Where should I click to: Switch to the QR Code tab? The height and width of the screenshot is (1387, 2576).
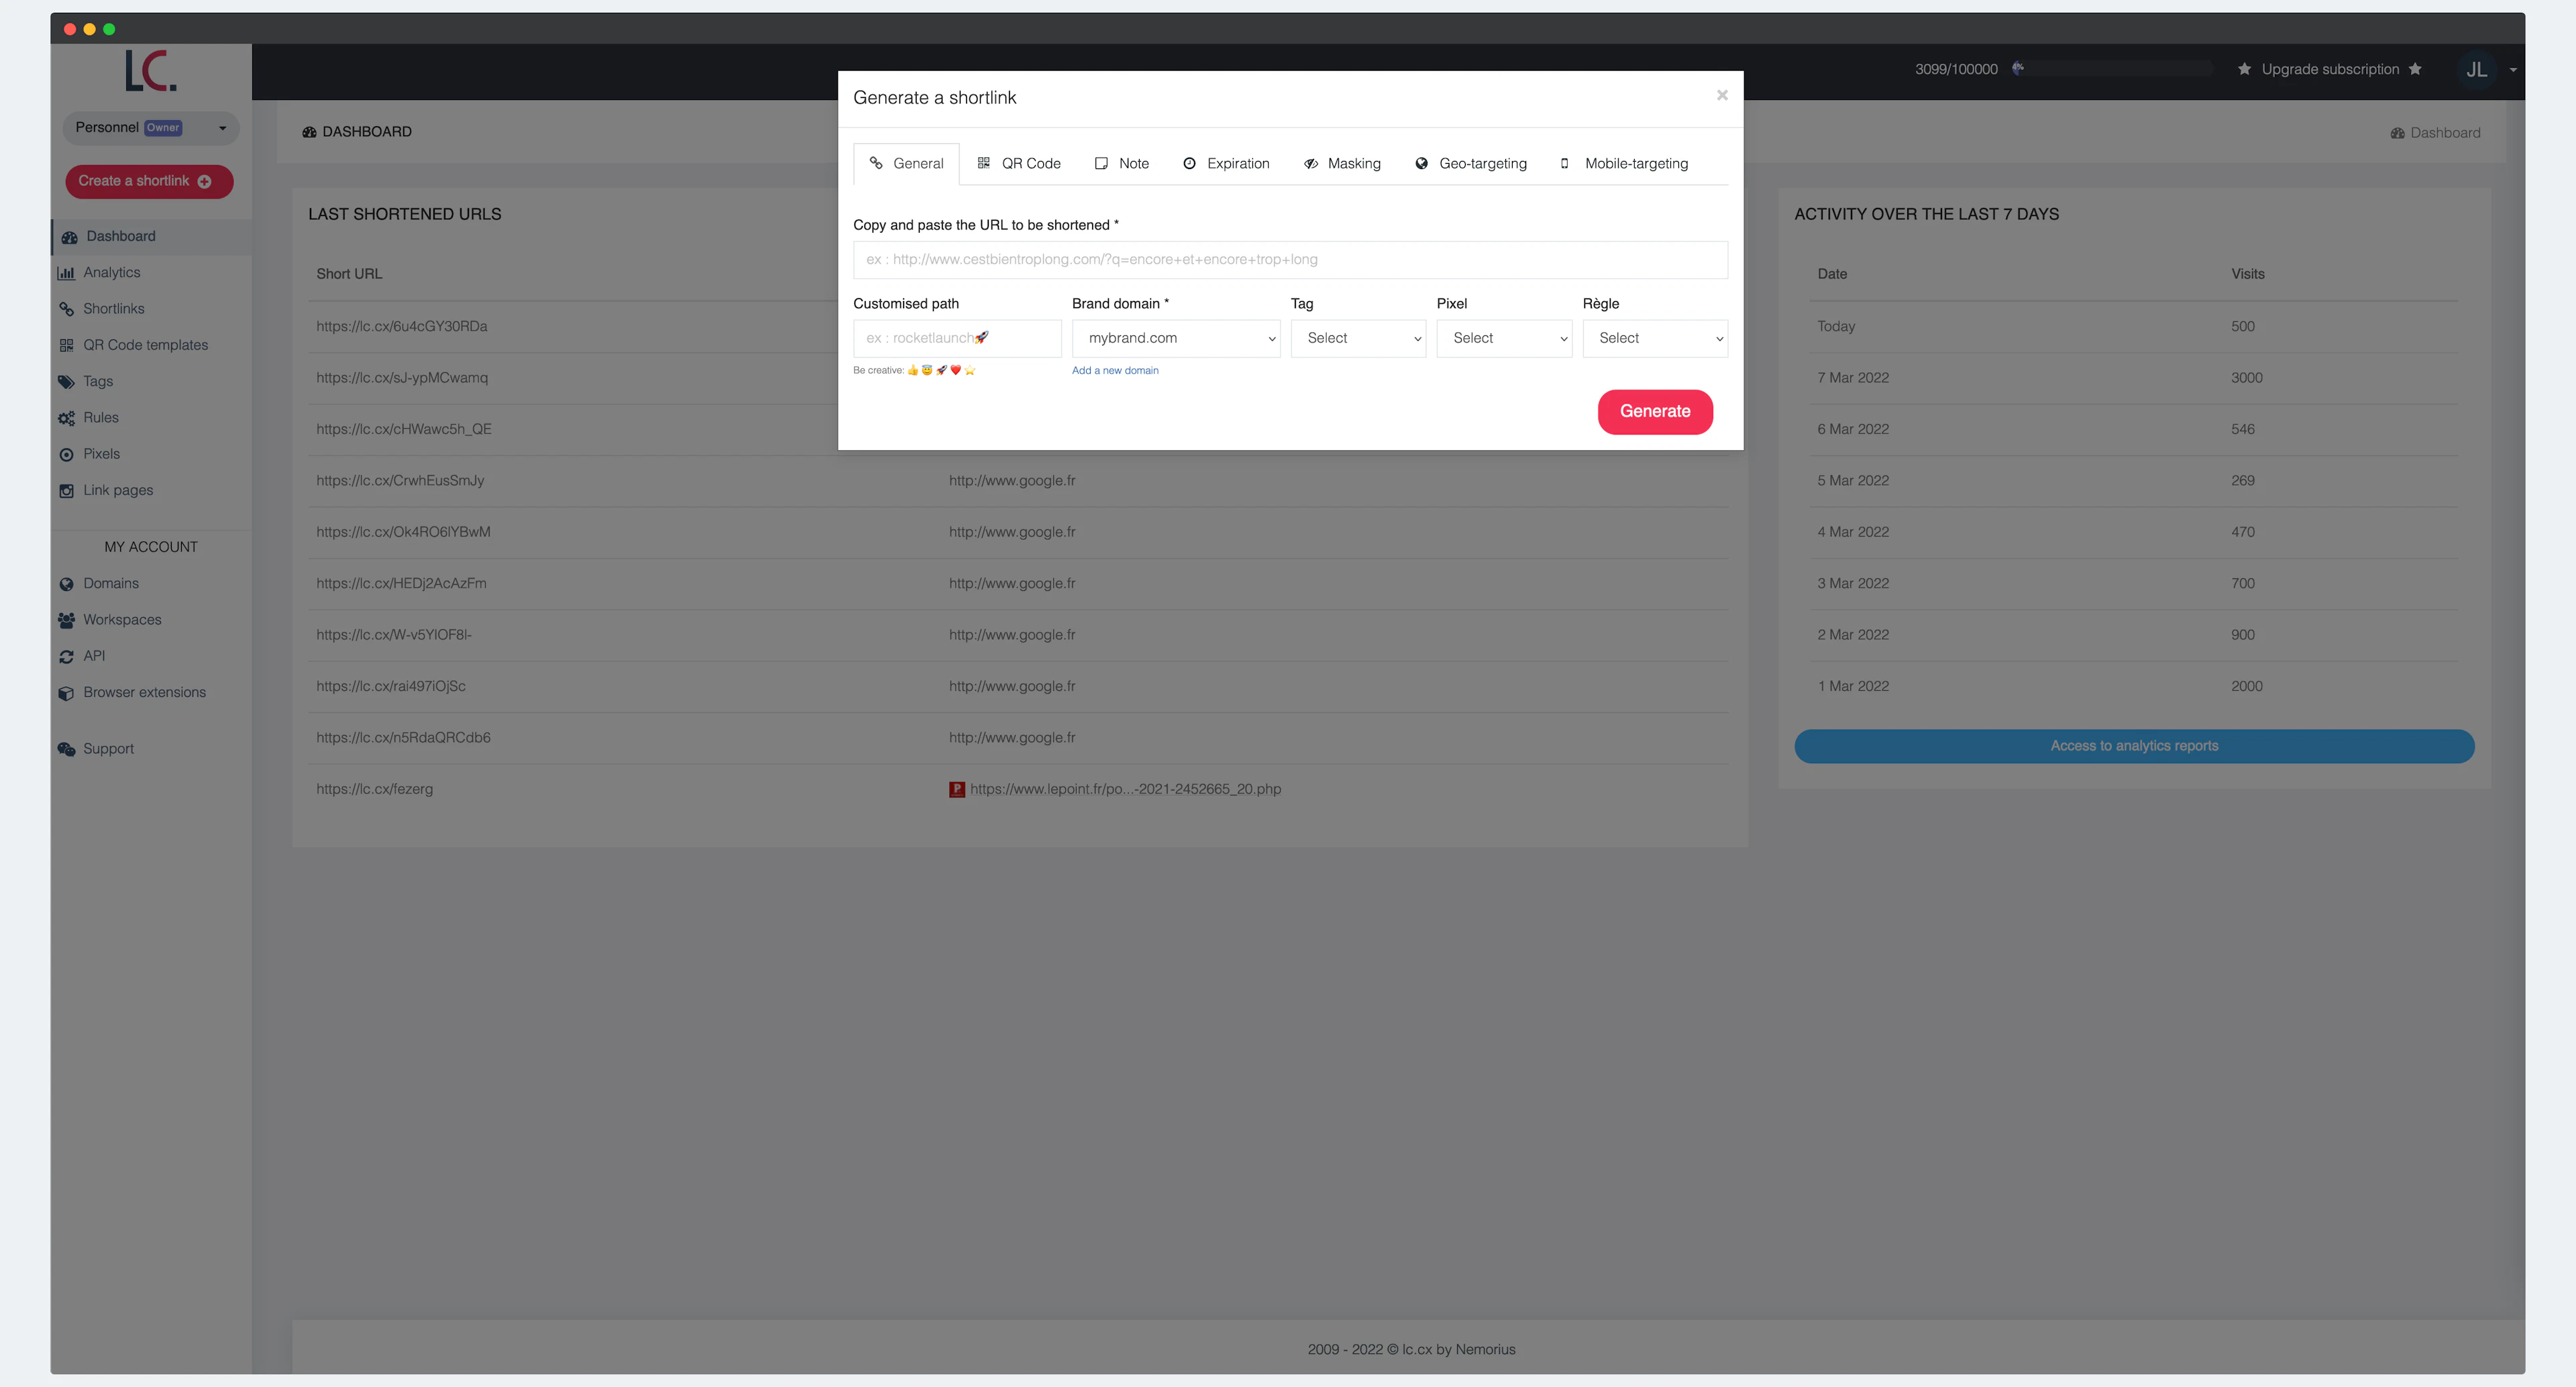click(1018, 164)
